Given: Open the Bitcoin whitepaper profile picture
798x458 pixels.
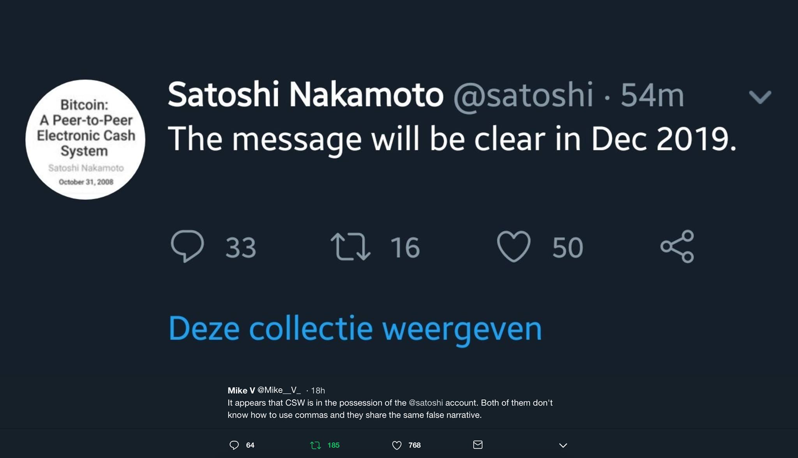Looking at the screenshot, I should (x=85, y=140).
